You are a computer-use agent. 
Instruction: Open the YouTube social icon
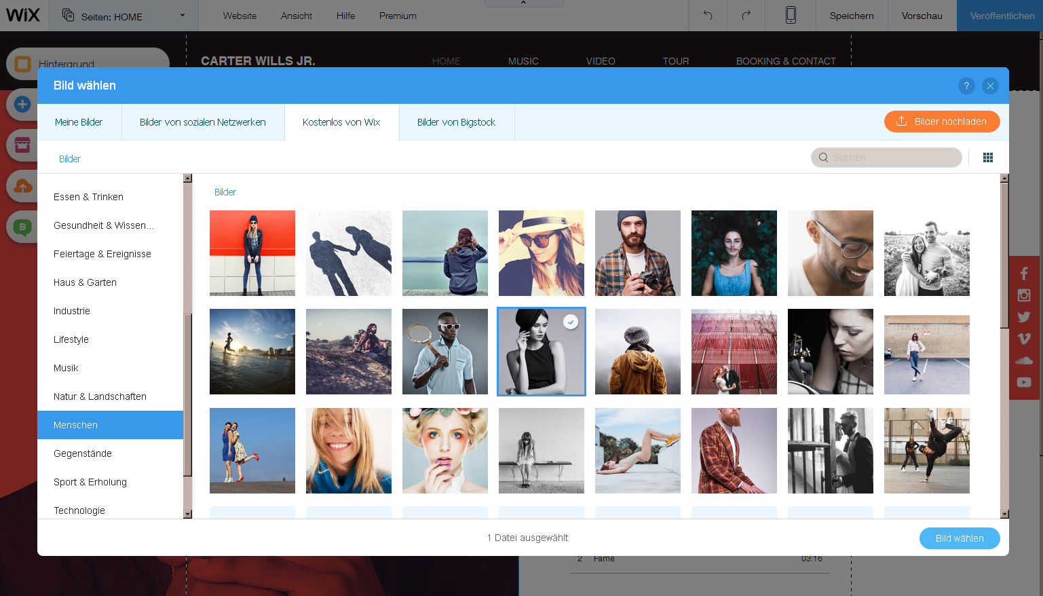tap(1024, 382)
